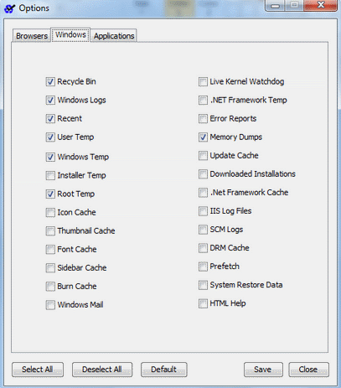Disable the Recent checkbox
This screenshot has width=341, height=388.
(50, 119)
